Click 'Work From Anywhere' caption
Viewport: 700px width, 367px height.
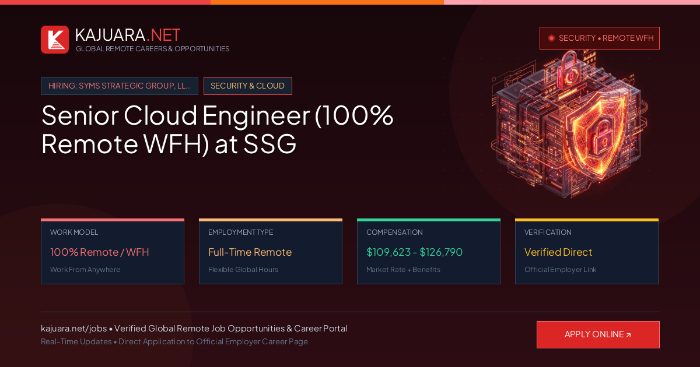coord(85,270)
